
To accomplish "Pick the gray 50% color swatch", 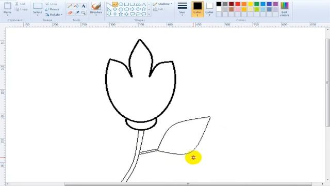I will [x=225, y=4].
